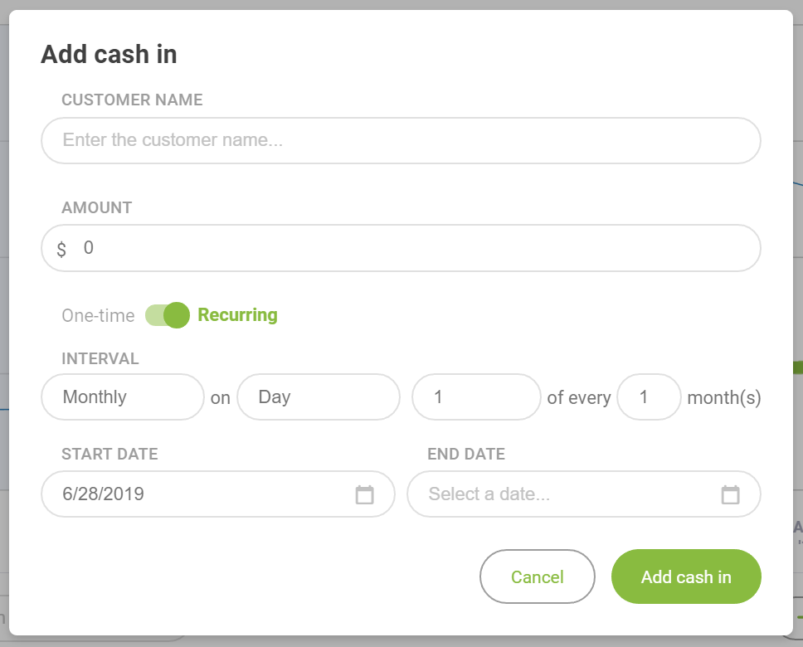Select the Recurring label option
Viewport: 803px width, 647px height.
tap(237, 315)
